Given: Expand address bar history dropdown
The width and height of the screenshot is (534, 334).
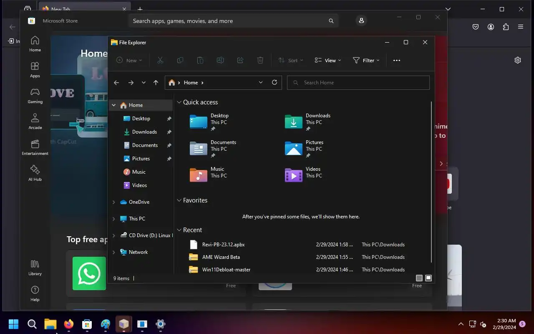Looking at the screenshot, I should click(x=261, y=82).
